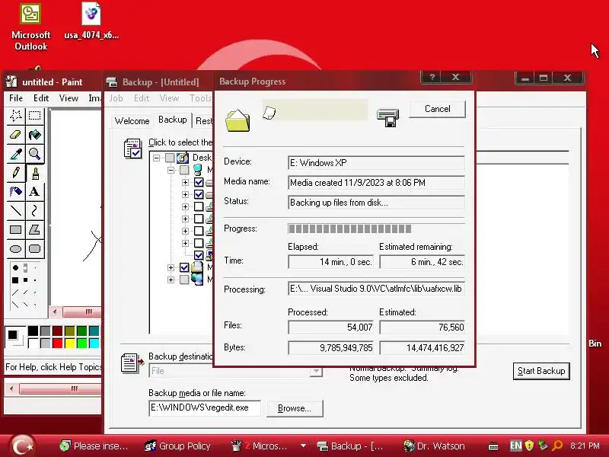Pick the Polygon shape tool
609x457 pixels.
pos(34,230)
